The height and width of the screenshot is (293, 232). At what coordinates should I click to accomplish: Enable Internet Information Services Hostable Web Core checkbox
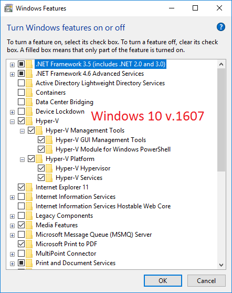pyautogui.click(x=22, y=206)
